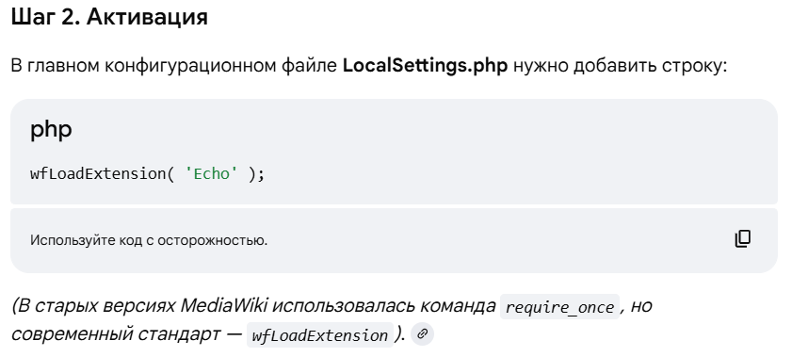The image size is (792, 357).
Task: Click the 'php' code block language label
Action: pyautogui.click(x=51, y=130)
